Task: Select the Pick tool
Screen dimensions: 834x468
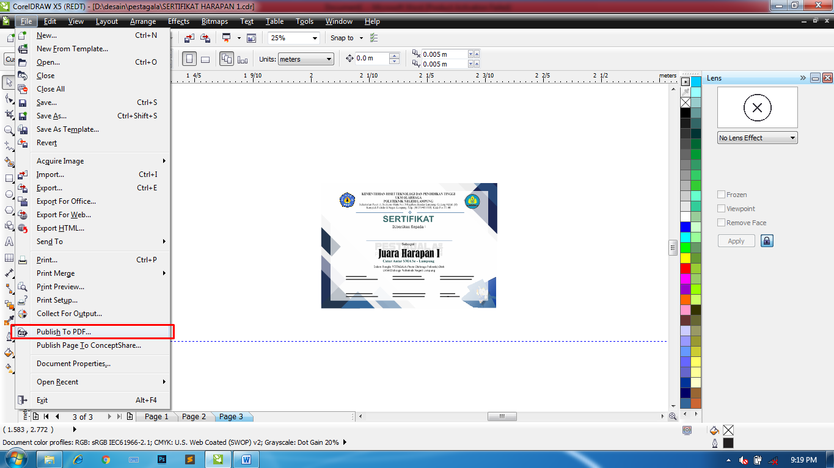Action: click(x=9, y=82)
